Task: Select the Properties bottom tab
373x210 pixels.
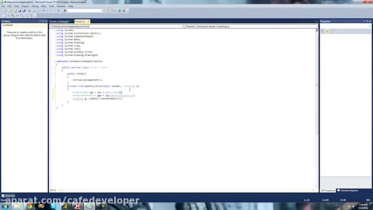Action: click(328, 190)
